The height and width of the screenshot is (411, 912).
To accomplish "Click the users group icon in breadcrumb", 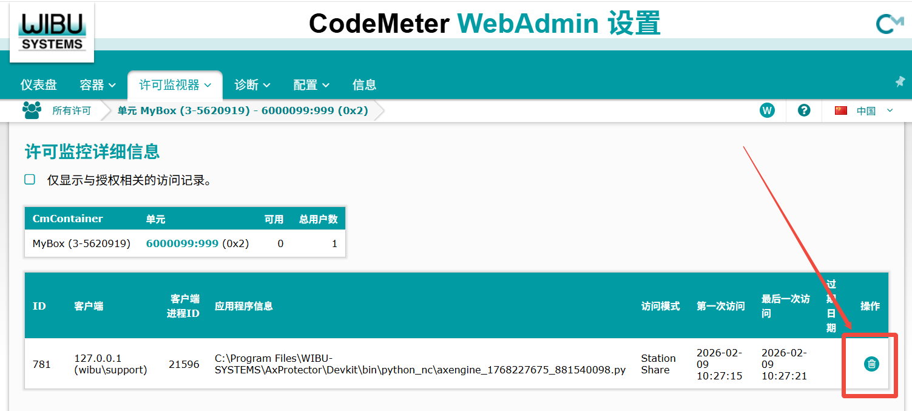I will pos(32,110).
